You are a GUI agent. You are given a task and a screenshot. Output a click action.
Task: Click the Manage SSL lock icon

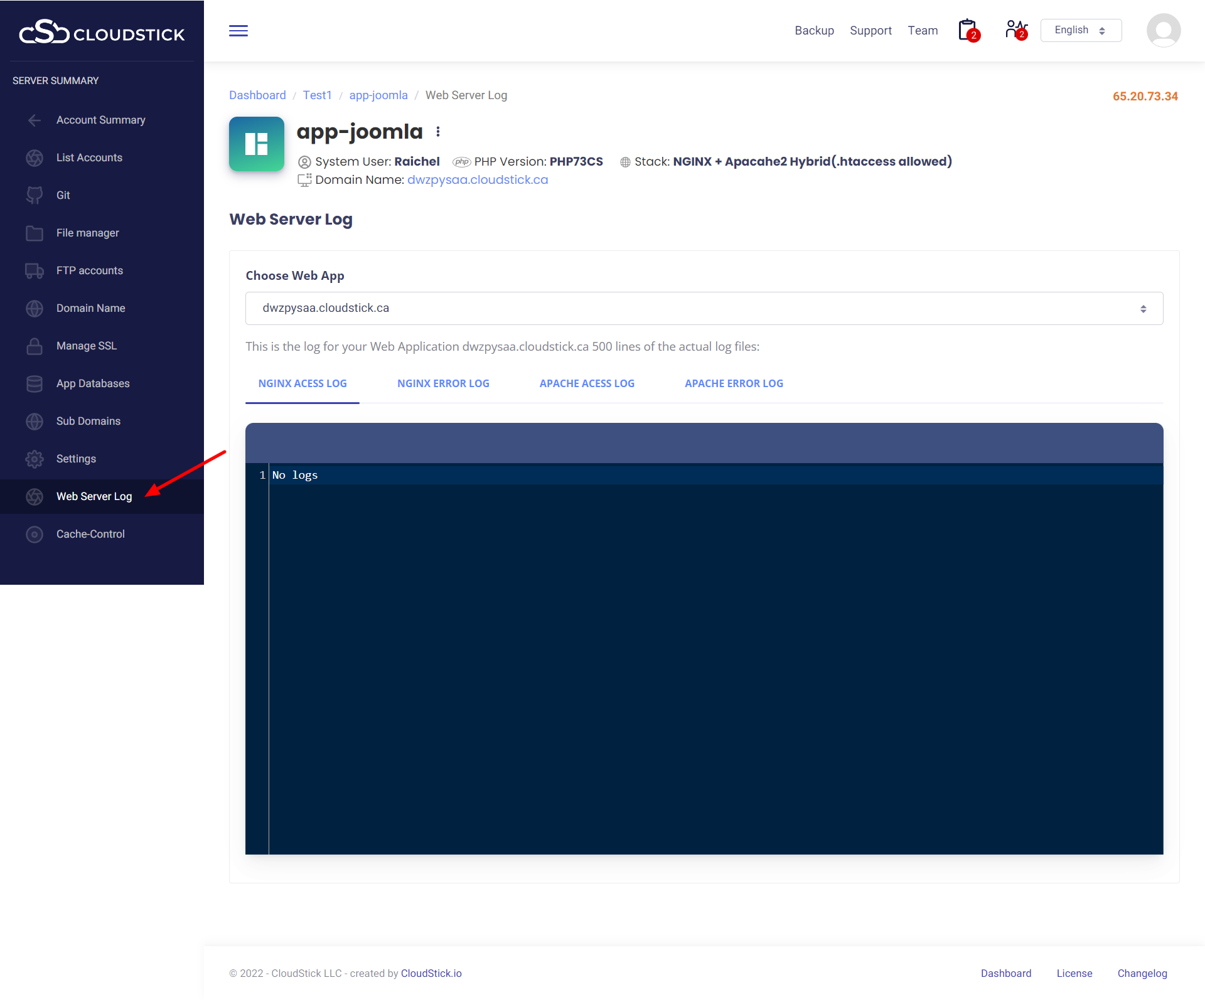pos(35,346)
